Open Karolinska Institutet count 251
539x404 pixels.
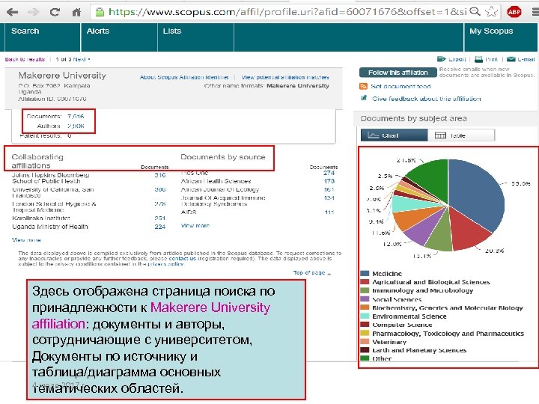(x=160, y=218)
